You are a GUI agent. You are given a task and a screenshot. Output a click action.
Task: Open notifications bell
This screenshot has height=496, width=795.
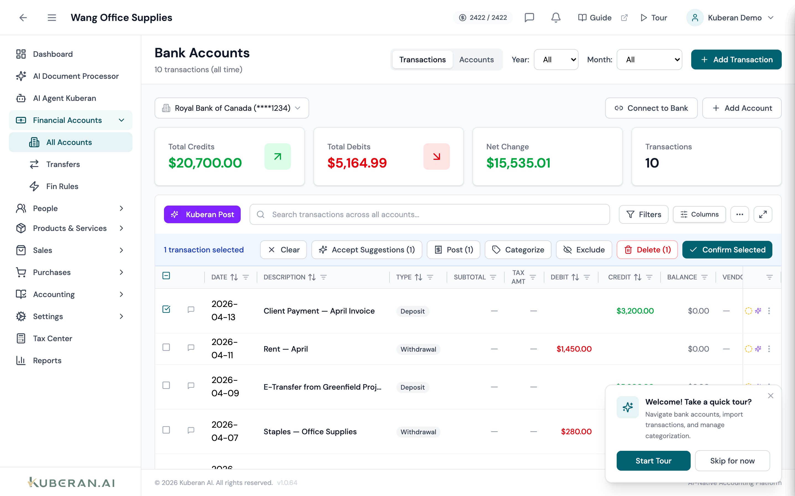point(555,18)
